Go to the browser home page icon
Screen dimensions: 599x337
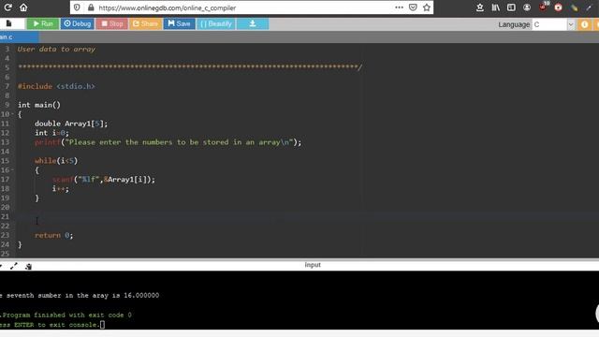(23, 7)
